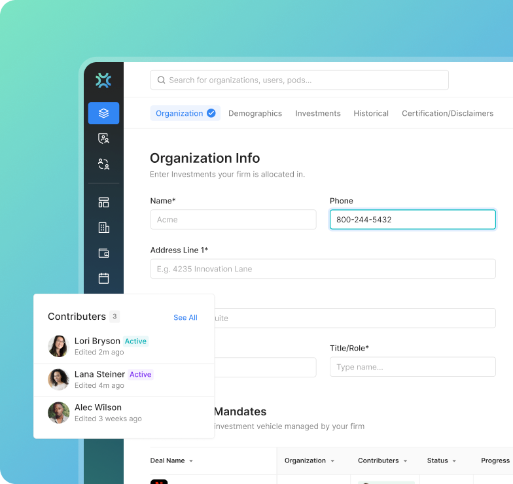Focus the search for organizations field
The image size is (513, 484).
pos(300,80)
